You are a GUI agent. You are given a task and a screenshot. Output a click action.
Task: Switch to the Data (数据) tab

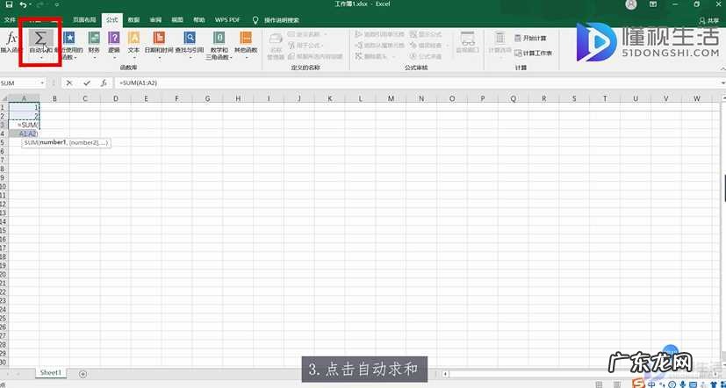pos(133,20)
